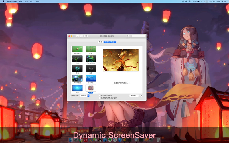Image resolution: width=229 pixels, height=143 pixels.
Task: Open the View menu (显示)
Action: (26, 1)
